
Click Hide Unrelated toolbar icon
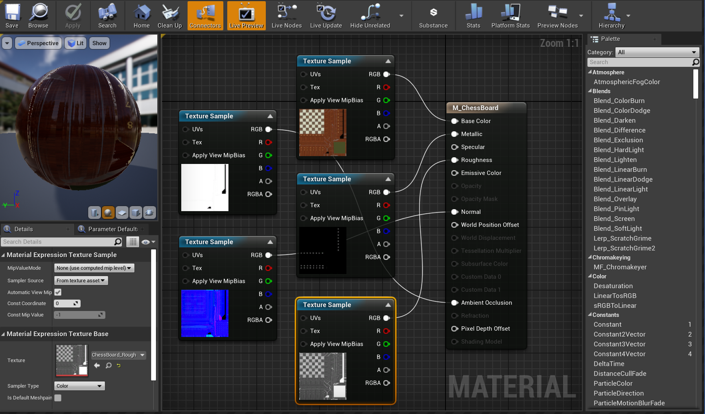[370, 15]
